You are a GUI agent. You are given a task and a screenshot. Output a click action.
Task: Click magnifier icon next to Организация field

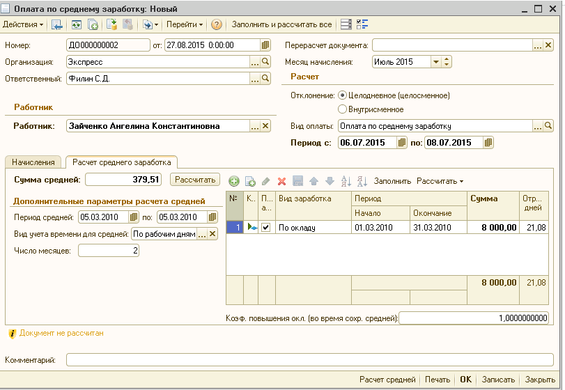pos(265,61)
